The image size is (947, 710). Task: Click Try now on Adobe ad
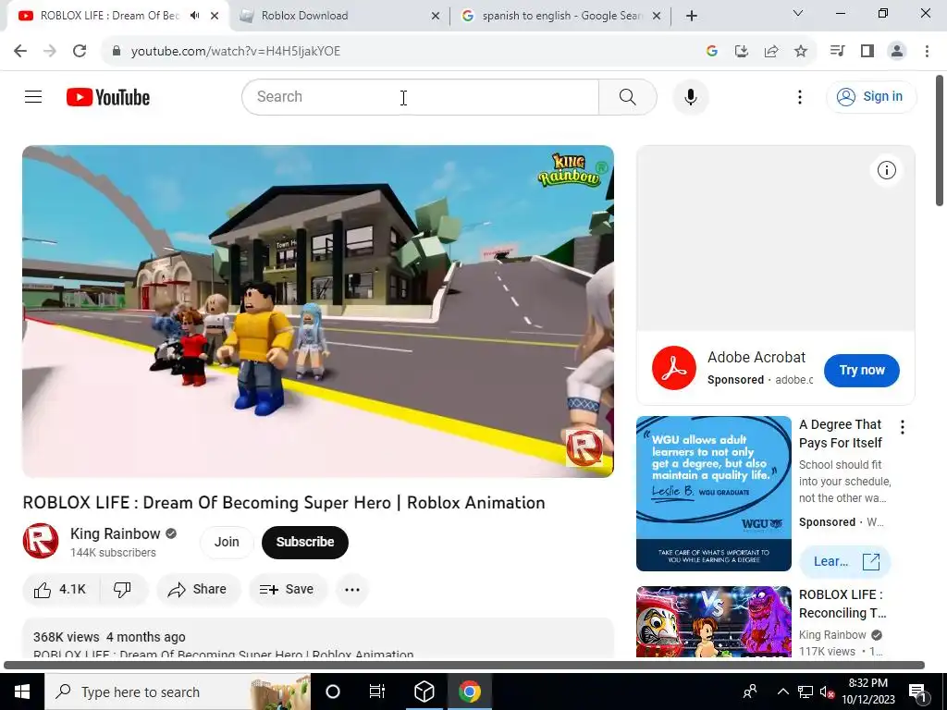point(862,370)
